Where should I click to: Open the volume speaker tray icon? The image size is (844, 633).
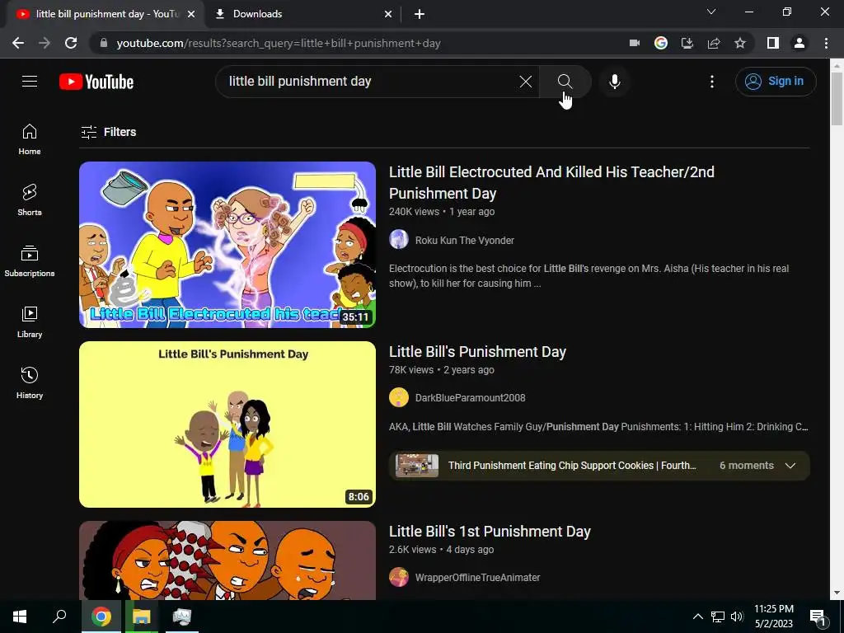[x=737, y=617]
